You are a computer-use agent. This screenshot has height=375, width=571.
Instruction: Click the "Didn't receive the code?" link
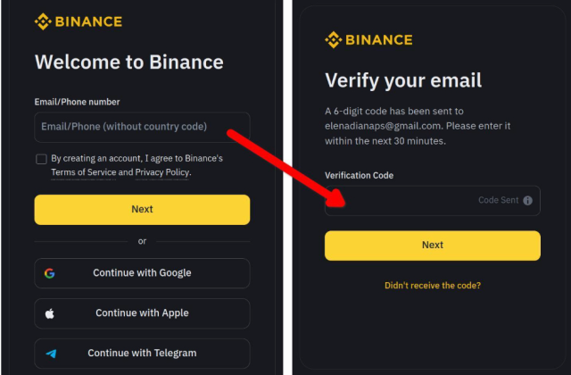point(433,286)
